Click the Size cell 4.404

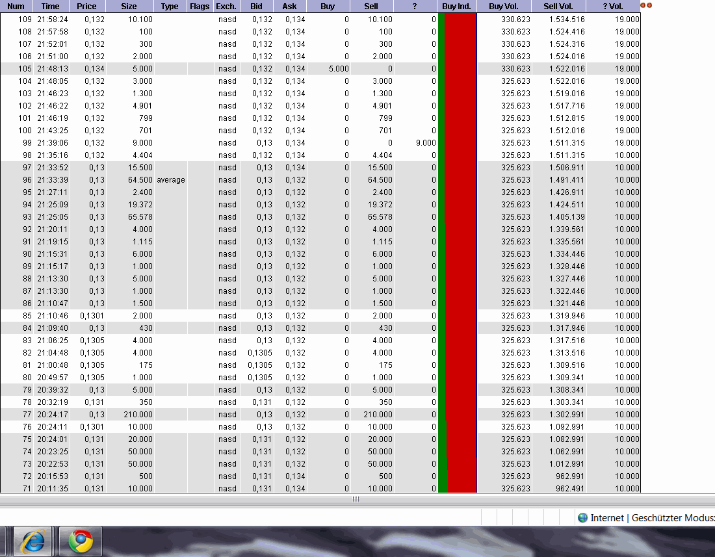click(x=143, y=155)
